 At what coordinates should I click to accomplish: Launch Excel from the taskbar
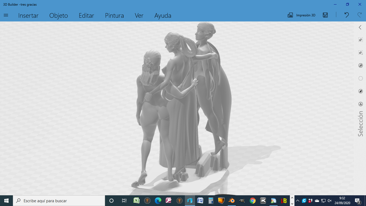pyautogui.click(x=137, y=201)
